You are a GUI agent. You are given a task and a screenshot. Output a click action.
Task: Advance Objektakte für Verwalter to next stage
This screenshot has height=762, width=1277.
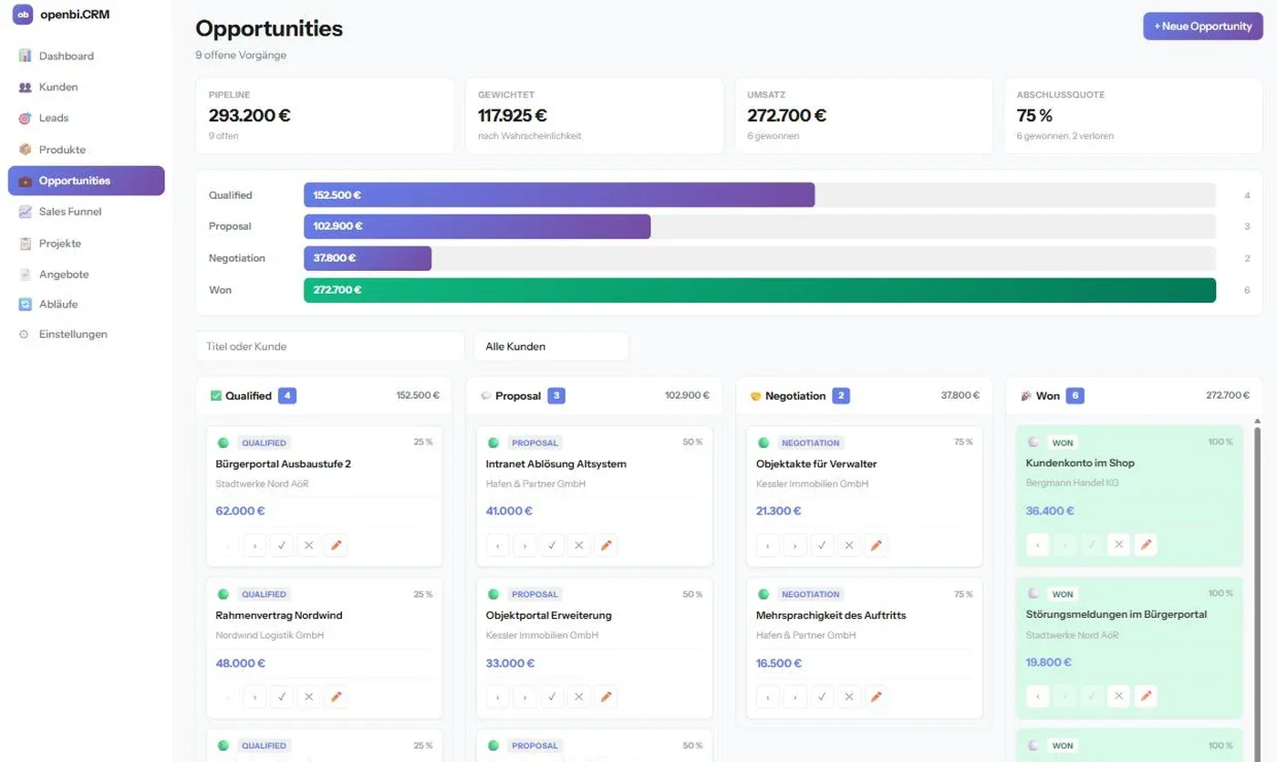(794, 545)
